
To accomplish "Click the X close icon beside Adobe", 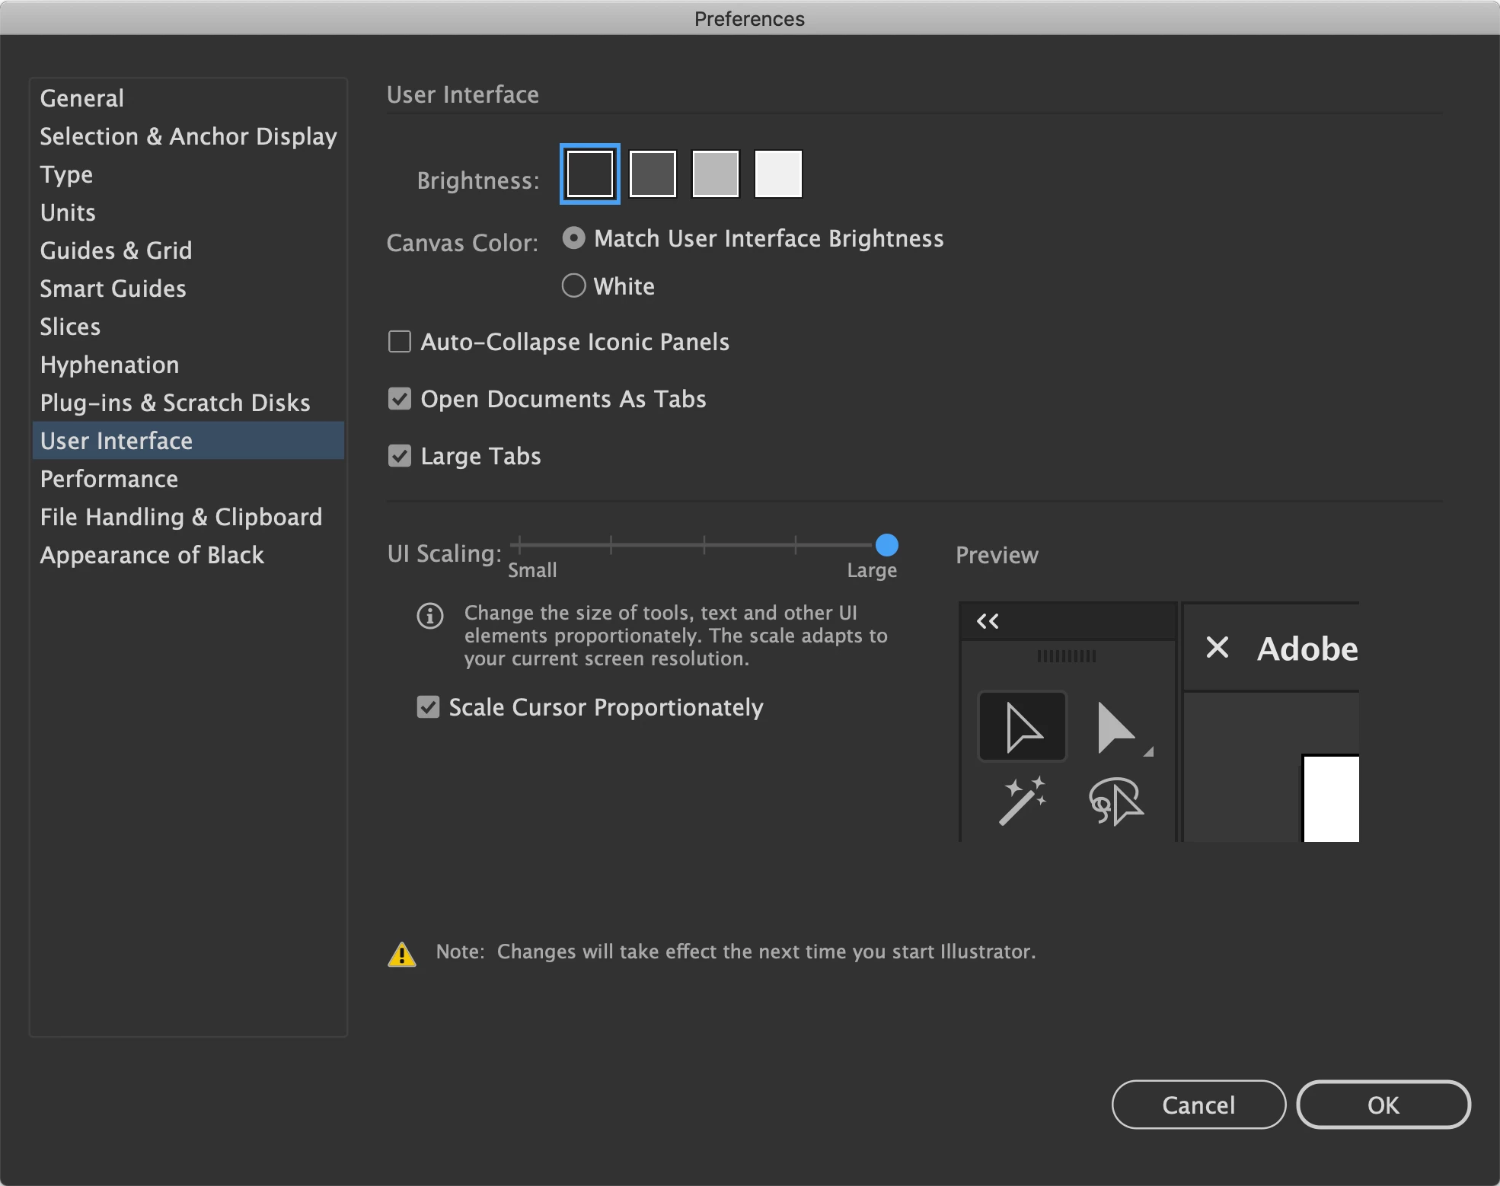I will coord(1218,648).
